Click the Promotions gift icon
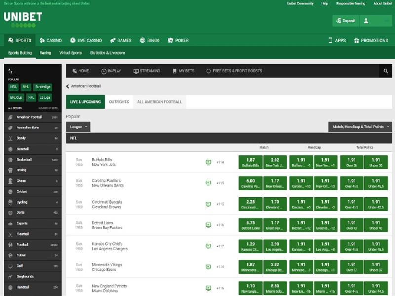Image resolution: width=395 pixels, height=296 pixels. 356,40
